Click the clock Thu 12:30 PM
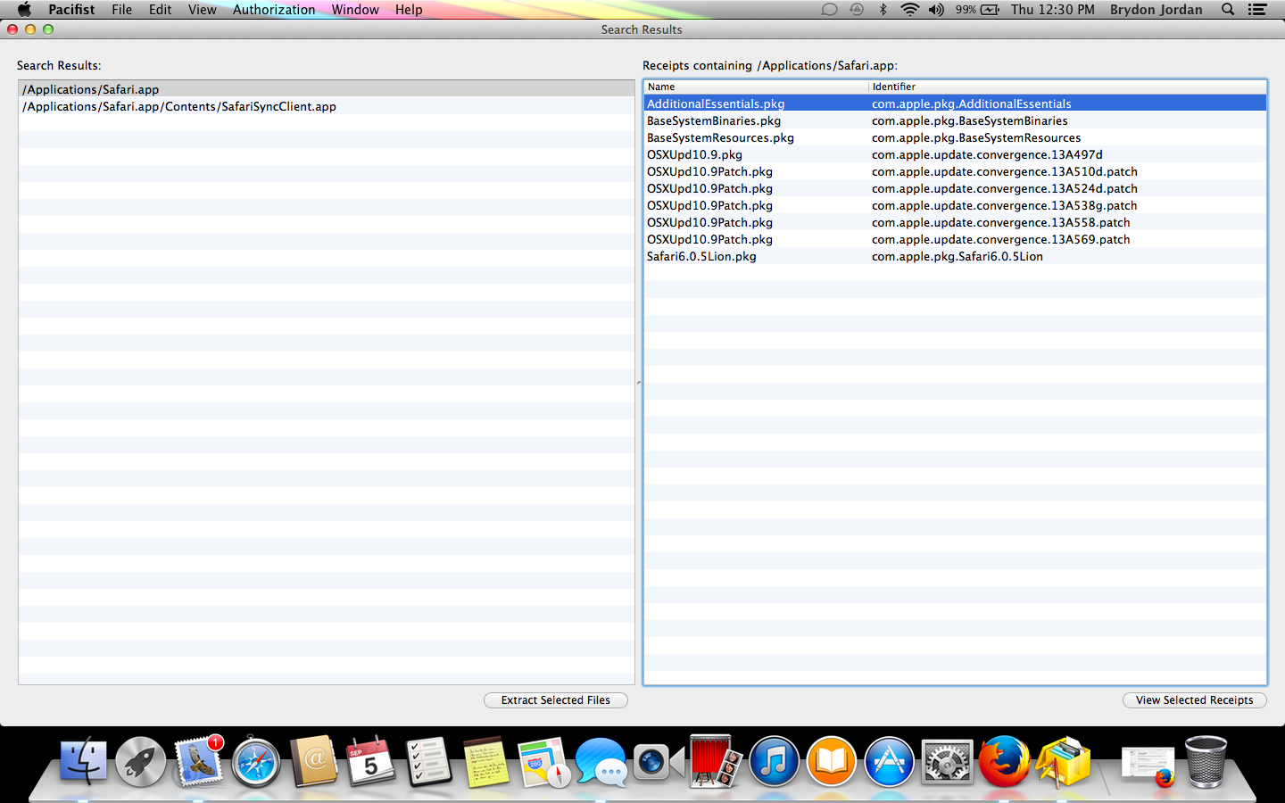The height and width of the screenshot is (803, 1285). coord(1053,10)
